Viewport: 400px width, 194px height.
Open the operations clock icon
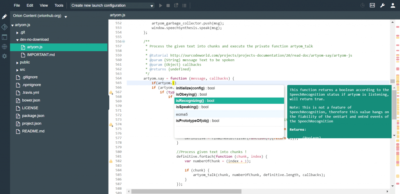tap(362, 5)
